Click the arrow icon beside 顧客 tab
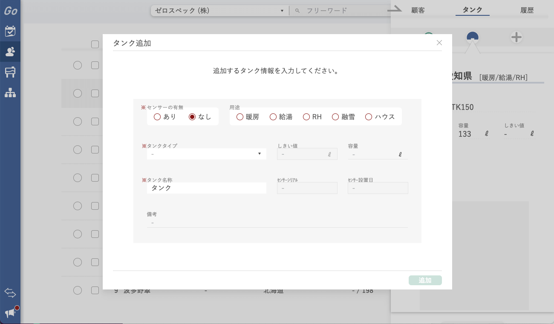The width and height of the screenshot is (554, 324). click(395, 9)
